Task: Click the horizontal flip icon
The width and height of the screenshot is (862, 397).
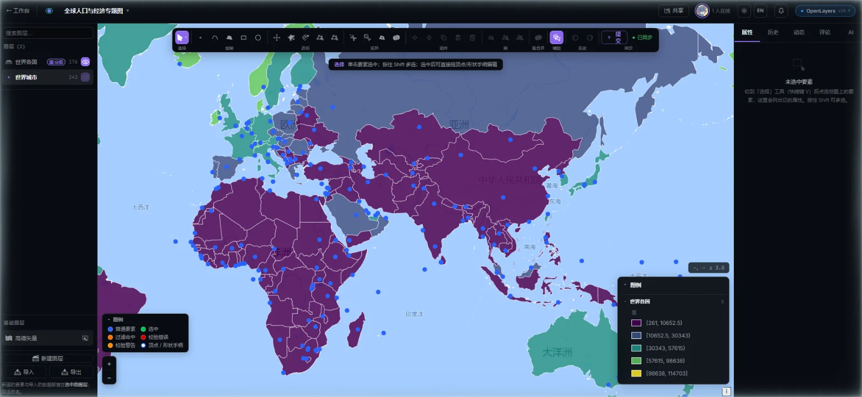Action: point(415,38)
